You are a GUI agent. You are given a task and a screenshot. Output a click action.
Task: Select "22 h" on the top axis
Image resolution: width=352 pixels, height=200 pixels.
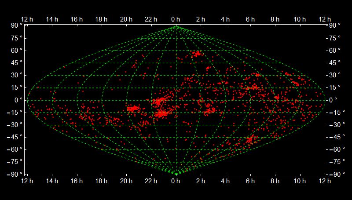pos(151,19)
